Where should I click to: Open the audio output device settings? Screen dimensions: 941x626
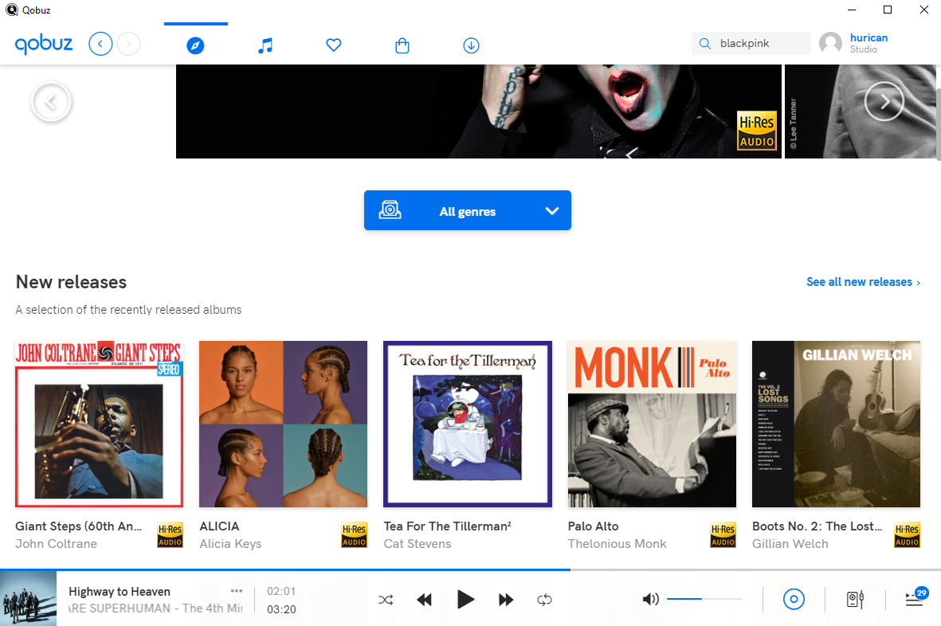point(855,599)
